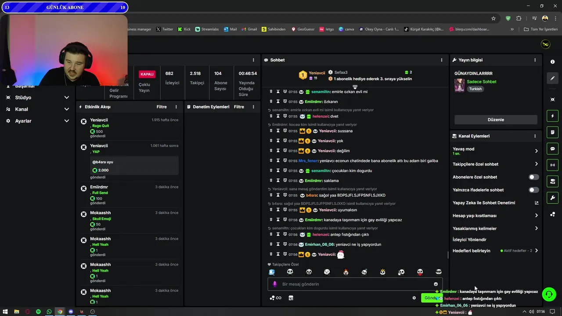
Task: Open Yasaklanmış kelimeler arrow
Action: click(x=536, y=228)
